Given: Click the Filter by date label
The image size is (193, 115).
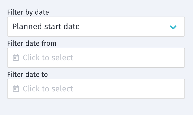Looking at the screenshot, I should coord(28,12).
